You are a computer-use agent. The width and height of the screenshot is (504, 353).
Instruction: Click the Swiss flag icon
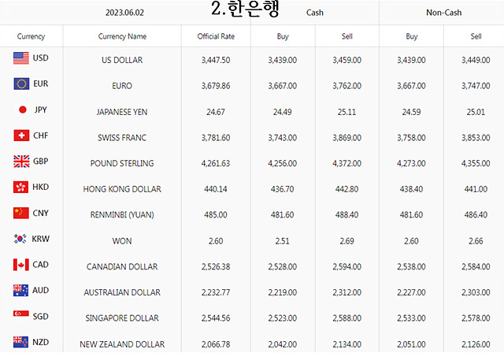21,136
